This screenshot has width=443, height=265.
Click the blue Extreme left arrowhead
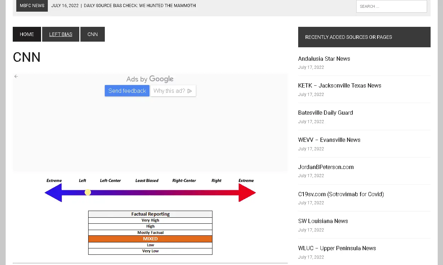pos(54,193)
